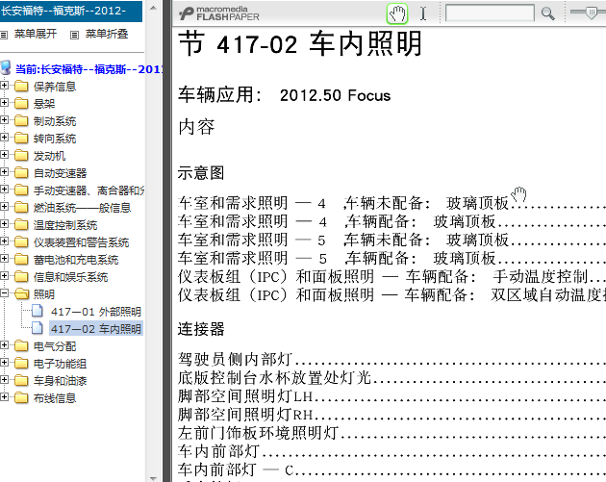The height and width of the screenshot is (482, 606).
Task: Expand the 悬架 folder
Action: coord(4,102)
